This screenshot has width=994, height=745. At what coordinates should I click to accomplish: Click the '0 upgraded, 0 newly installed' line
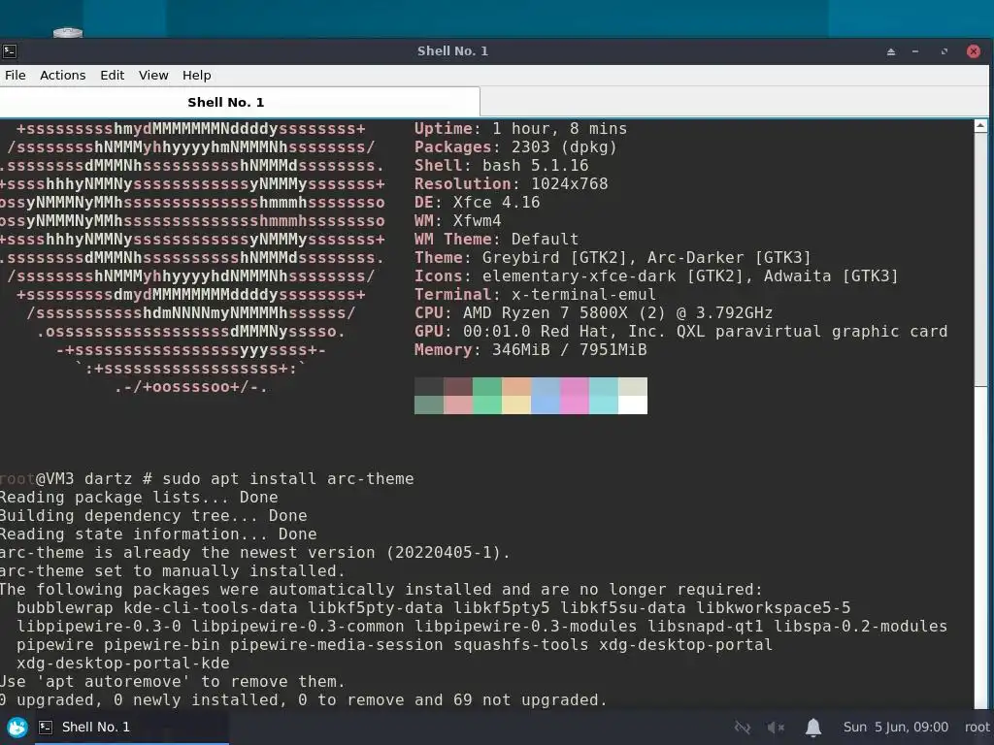coord(304,699)
